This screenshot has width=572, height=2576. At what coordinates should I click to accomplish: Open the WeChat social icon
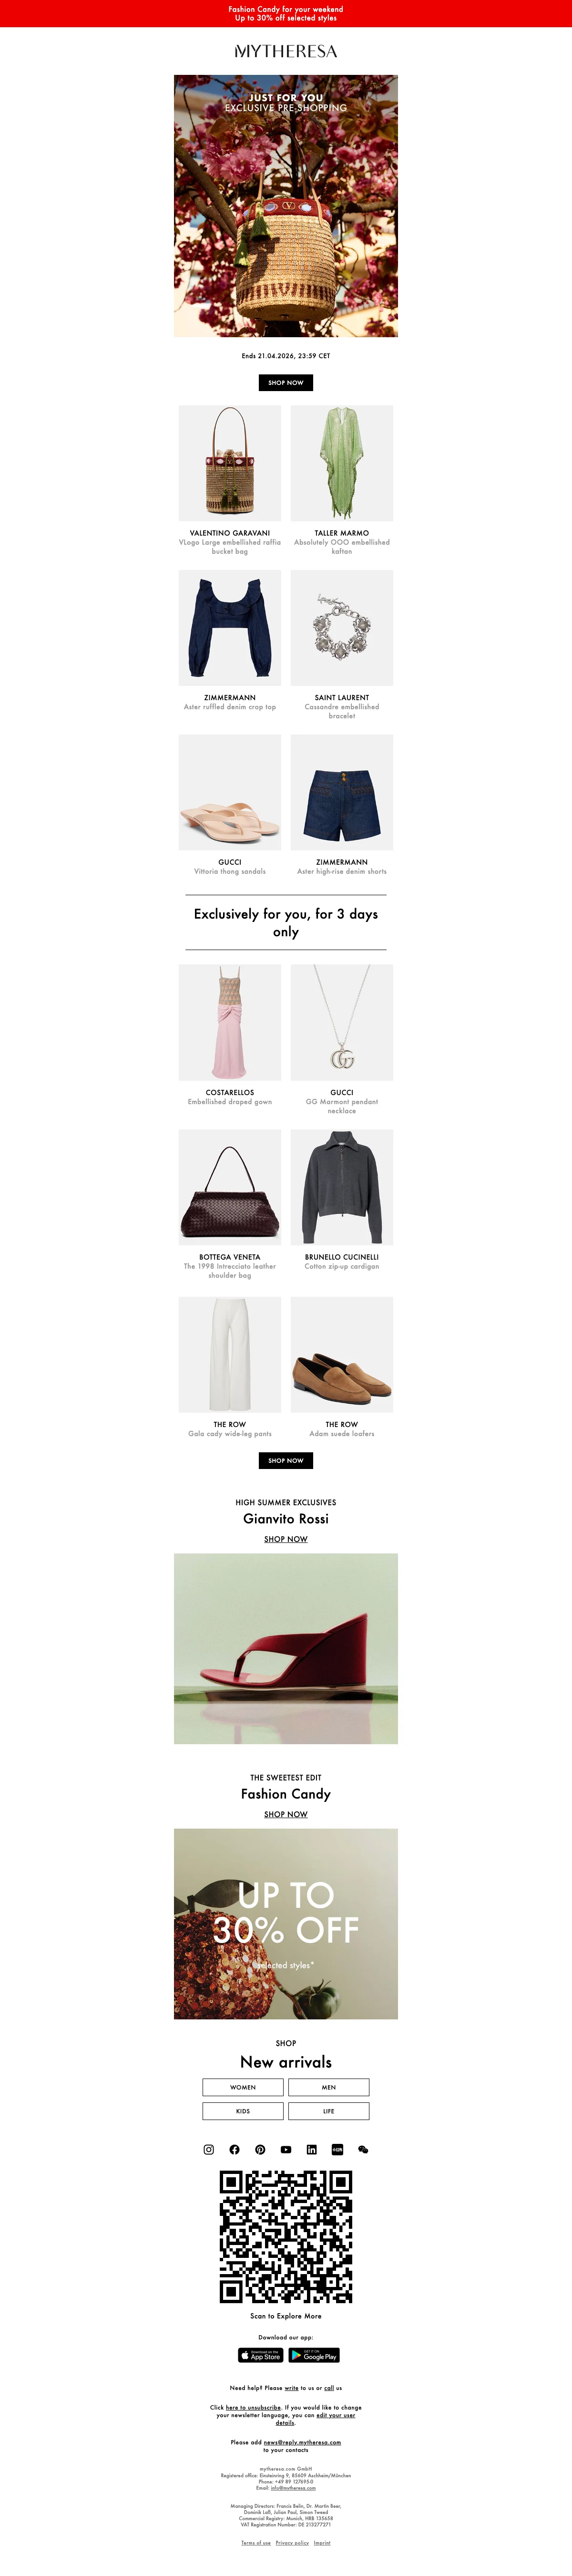tap(363, 2149)
